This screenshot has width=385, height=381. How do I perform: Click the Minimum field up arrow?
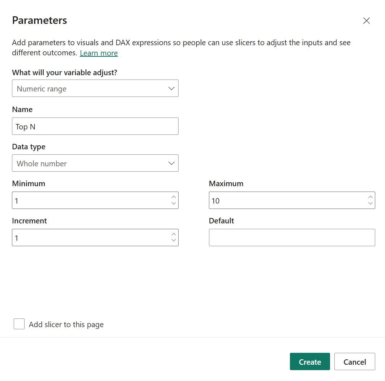click(174, 197)
